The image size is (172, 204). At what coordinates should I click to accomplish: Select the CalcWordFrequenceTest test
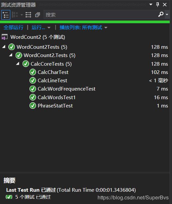[x=66, y=89]
